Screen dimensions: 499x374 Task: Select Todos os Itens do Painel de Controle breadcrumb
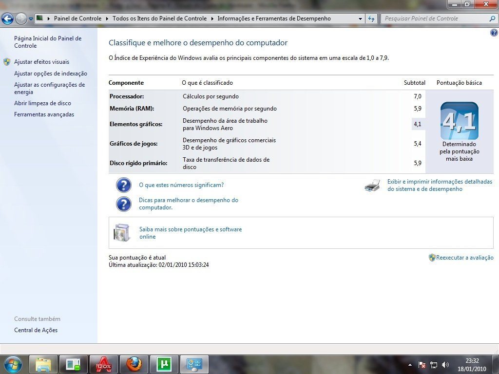coord(160,19)
